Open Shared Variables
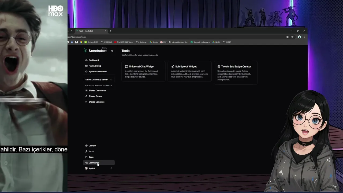This screenshot has width=343, height=193. (99, 102)
